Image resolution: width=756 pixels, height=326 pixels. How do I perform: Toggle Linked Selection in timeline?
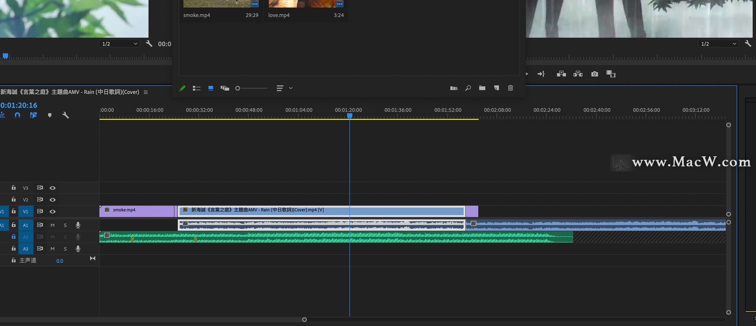[33, 115]
